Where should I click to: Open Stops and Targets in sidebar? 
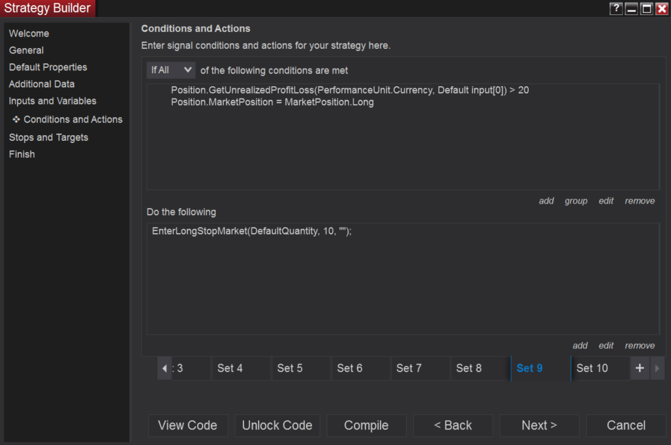point(48,137)
